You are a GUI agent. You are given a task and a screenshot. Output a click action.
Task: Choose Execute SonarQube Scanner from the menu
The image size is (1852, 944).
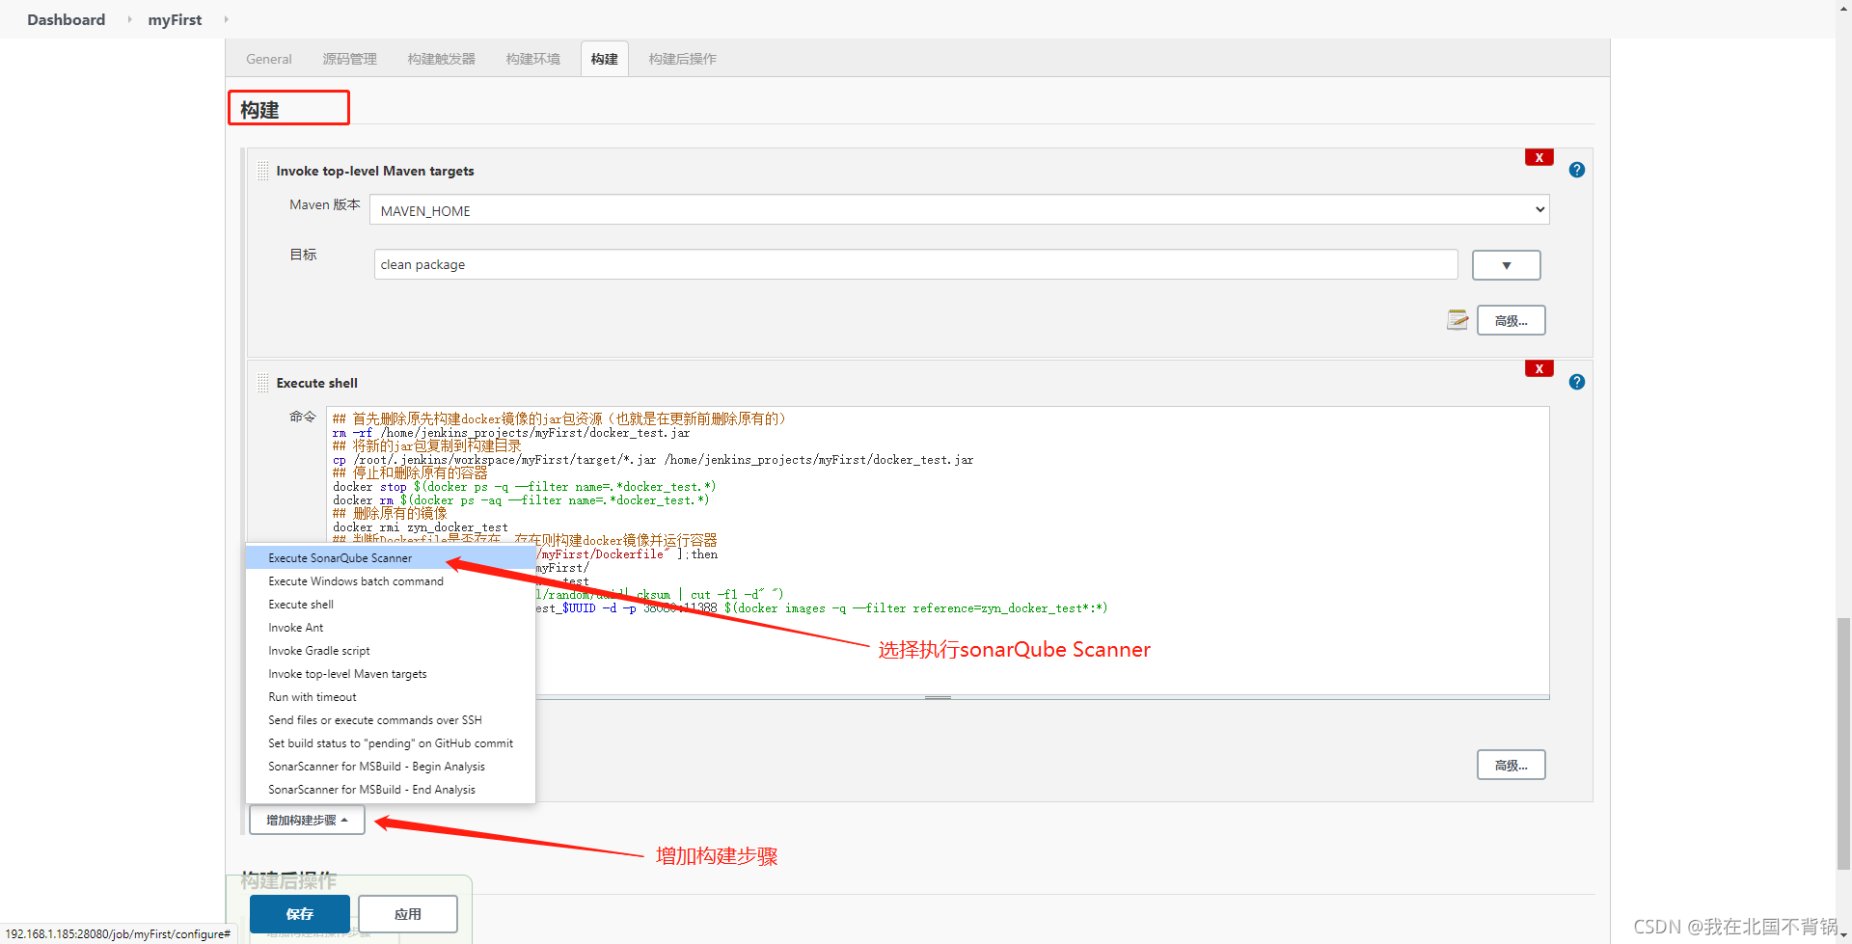click(x=391, y=558)
